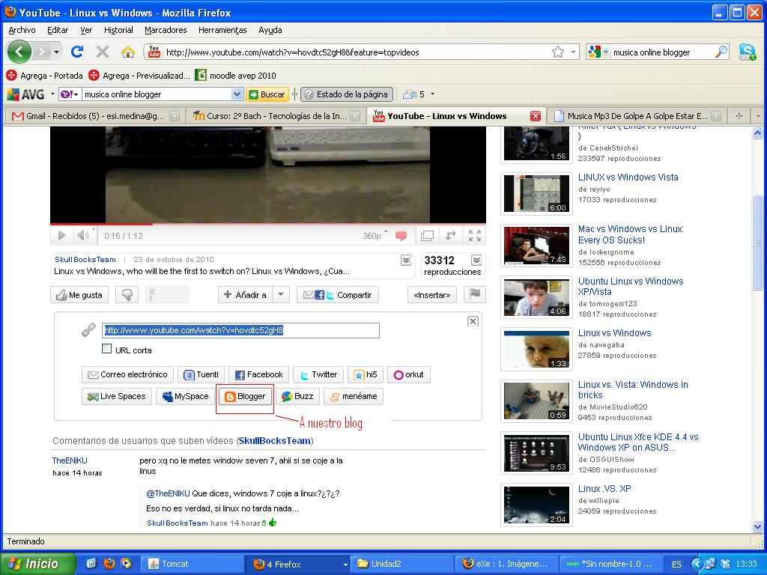Open the Mac vs Windows vs Linux thumbnail
Screen dimensions: 767x575
(x=536, y=245)
